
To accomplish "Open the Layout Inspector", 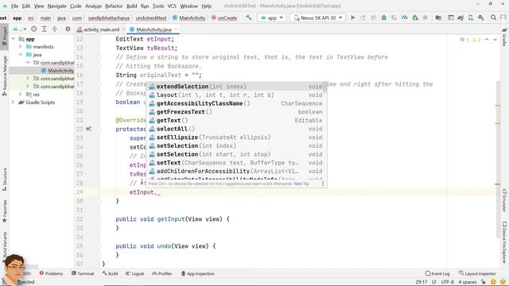I will (477, 273).
